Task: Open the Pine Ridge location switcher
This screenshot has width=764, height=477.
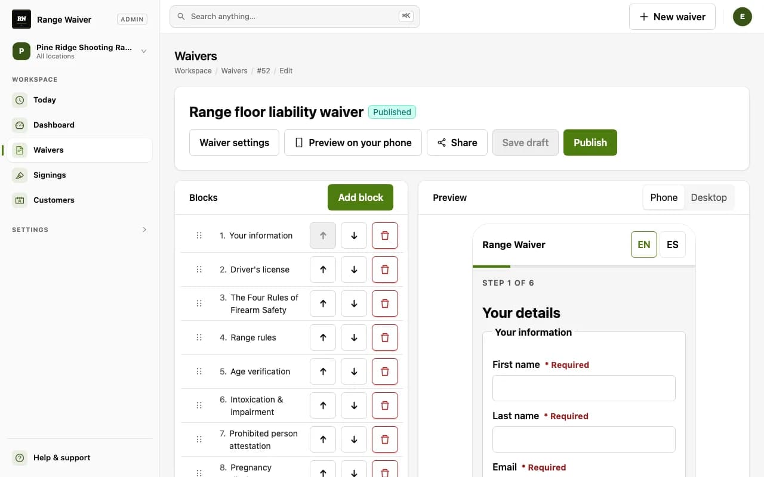Action: point(80,51)
